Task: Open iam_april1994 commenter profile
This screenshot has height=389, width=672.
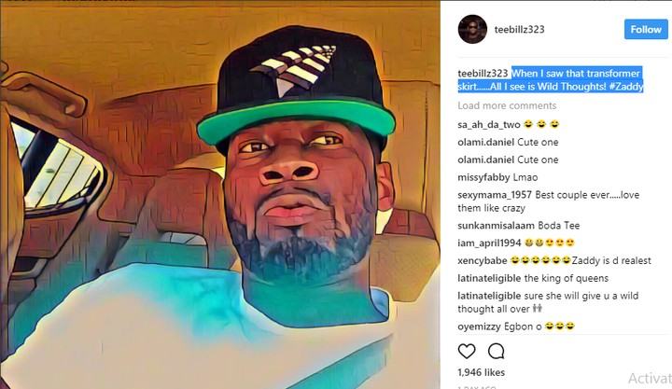Action: click(489, 243)
